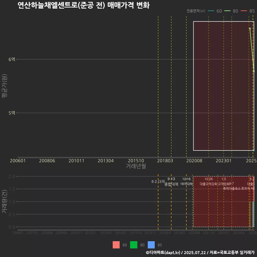The image size is (257, 257).
Task: Click the 80 label beside the green square swatch
Action: coord(142,245)
